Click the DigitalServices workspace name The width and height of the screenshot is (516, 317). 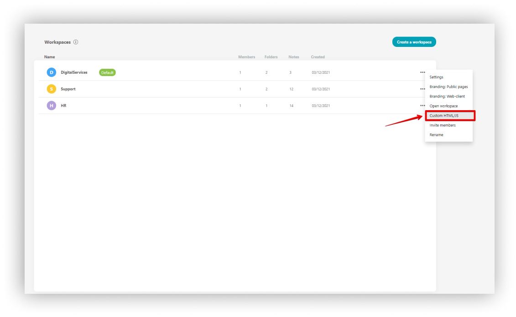pos(74,72)
